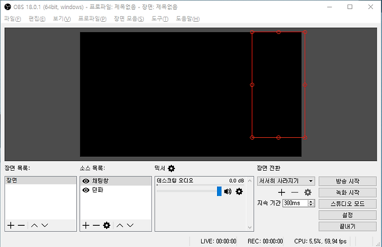This screenshot has width=382, height=247.
Task: Click the 스튜디오 모드 button
Action: (348, 204)
